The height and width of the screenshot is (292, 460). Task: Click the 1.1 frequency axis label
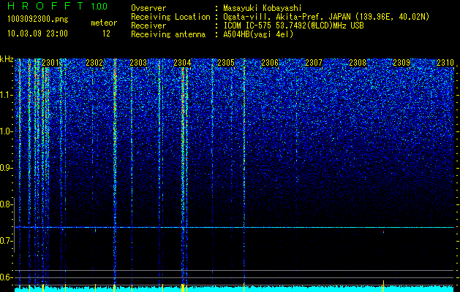click(6, 95)
